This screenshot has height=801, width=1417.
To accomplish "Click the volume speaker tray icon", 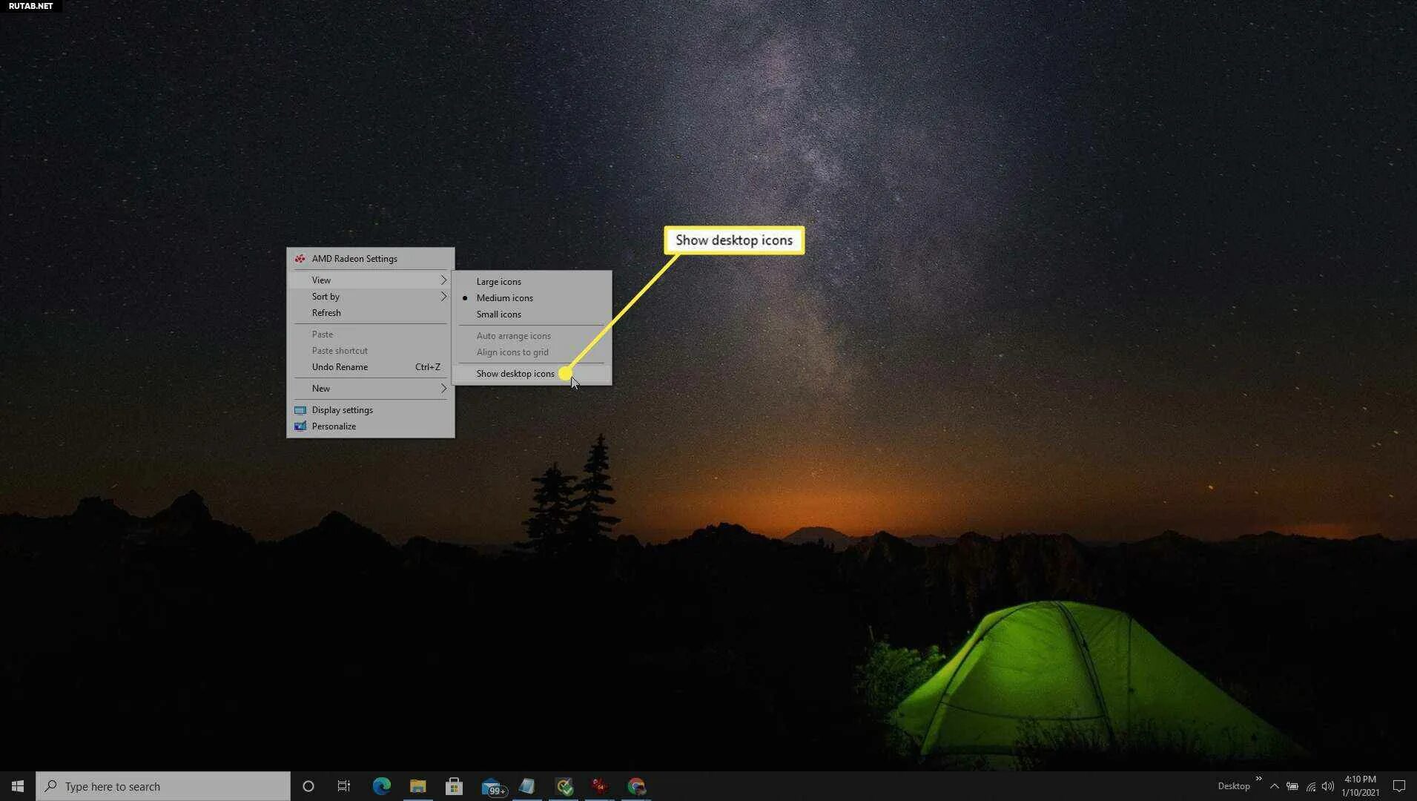I will (1328, 786).
